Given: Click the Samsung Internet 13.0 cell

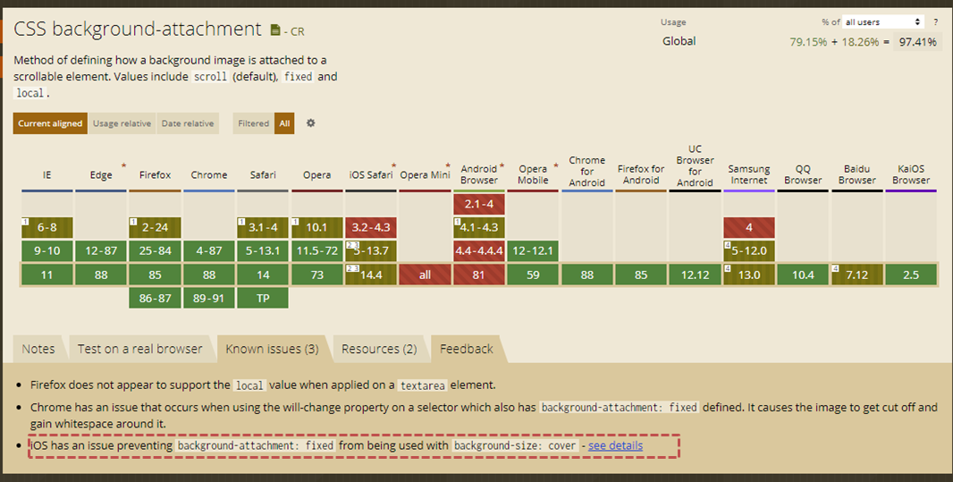Looking at the screenshot, I should point(749,275).
